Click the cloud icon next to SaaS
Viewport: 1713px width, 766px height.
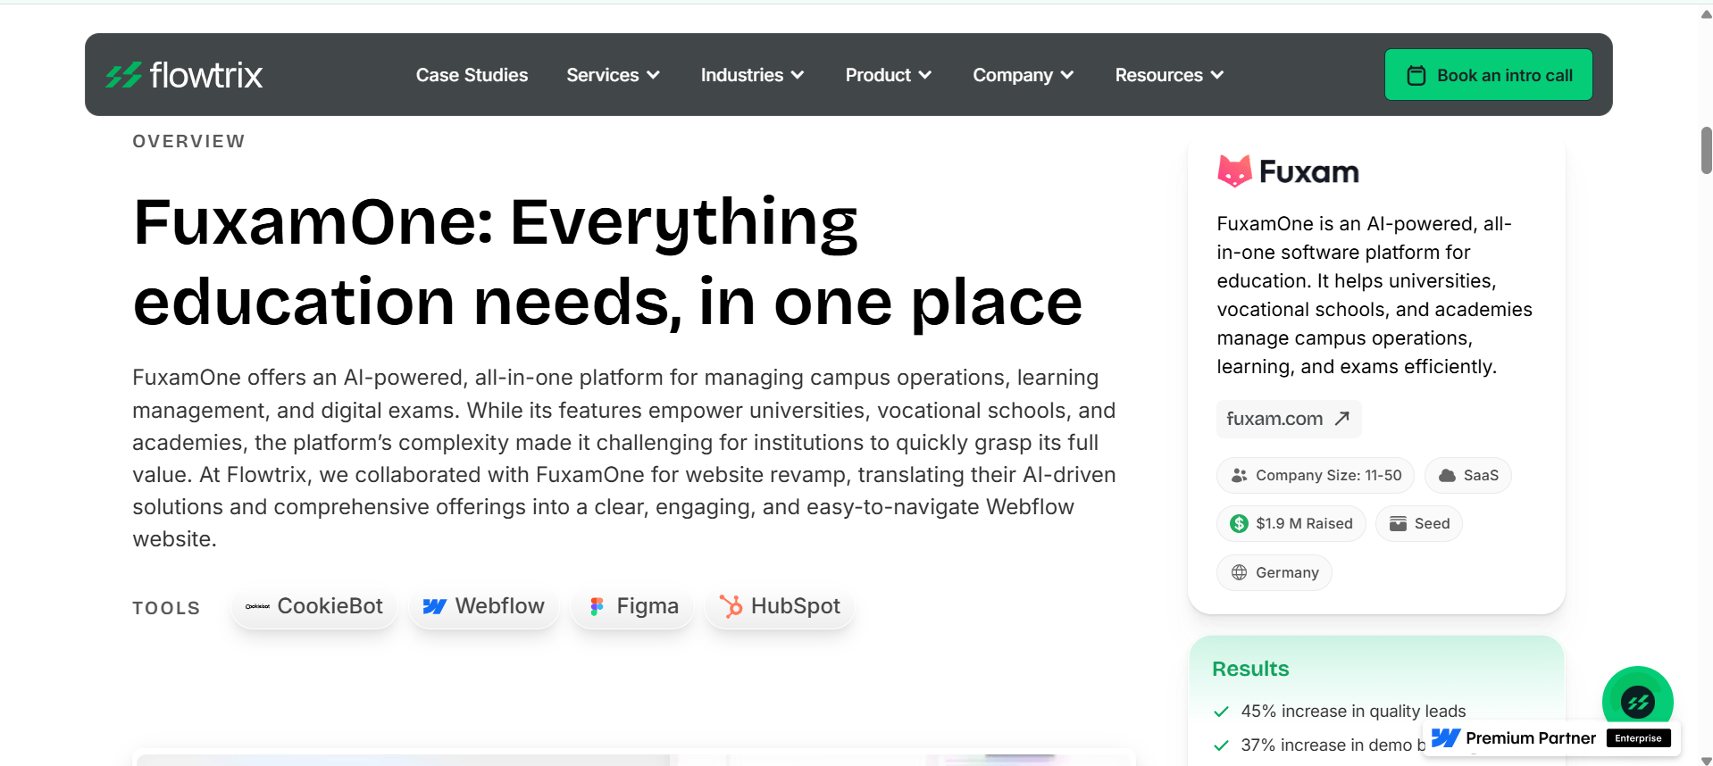[x=1447, y=476]
